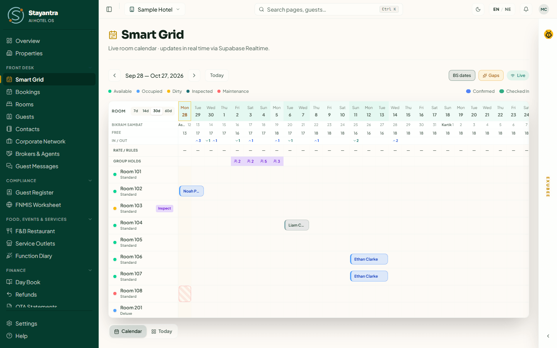
Task: Switch to the Calendar view tab
Action: [128, 331]
